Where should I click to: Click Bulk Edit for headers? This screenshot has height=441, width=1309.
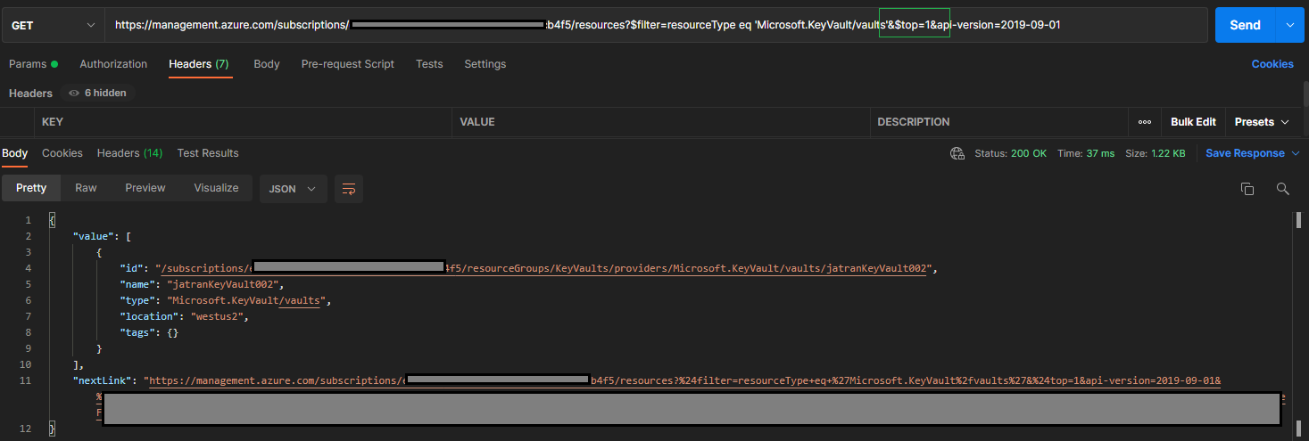pos(1193,122)
